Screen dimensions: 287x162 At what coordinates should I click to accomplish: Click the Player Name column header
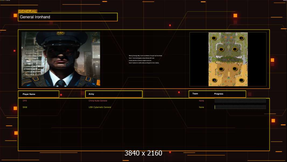(38, 94)
